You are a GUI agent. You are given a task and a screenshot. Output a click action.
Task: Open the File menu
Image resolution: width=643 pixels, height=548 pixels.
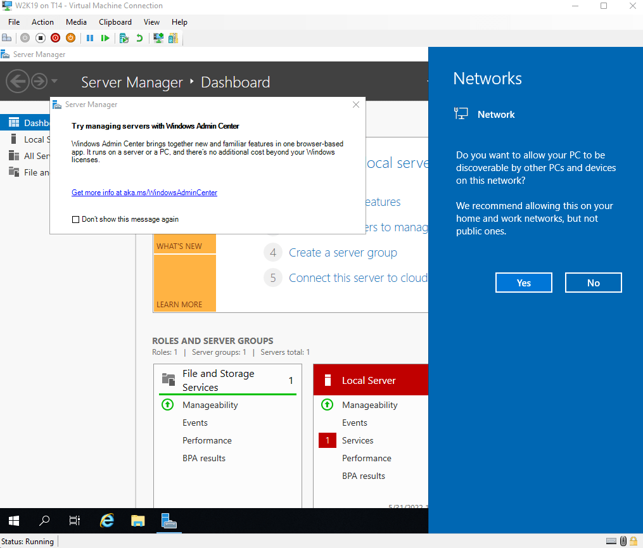tap(14, 22)
